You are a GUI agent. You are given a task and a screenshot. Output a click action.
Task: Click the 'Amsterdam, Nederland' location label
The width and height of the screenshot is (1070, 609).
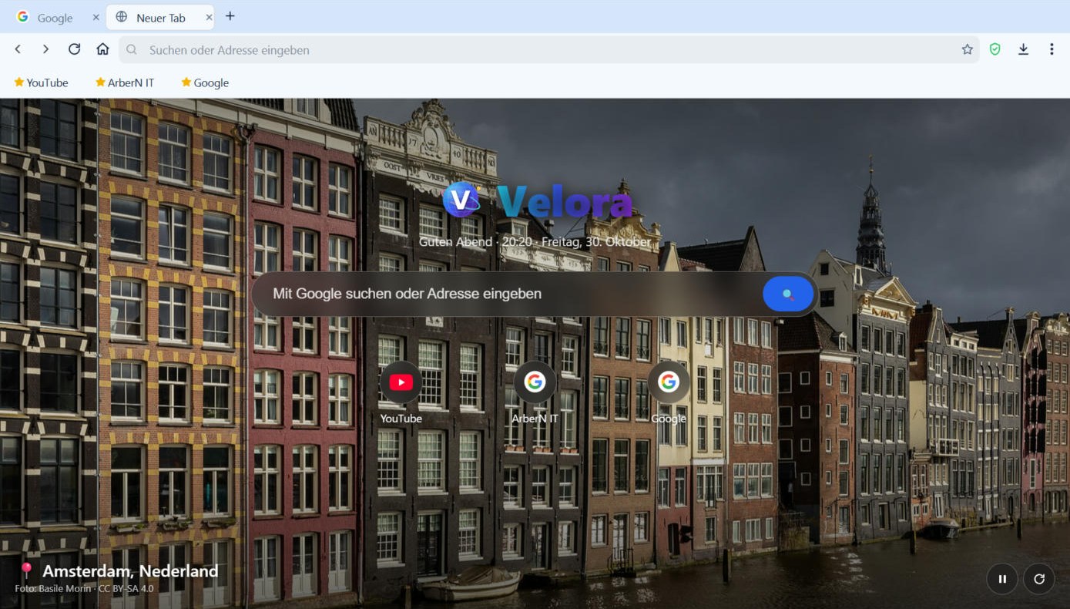point(130,571)
